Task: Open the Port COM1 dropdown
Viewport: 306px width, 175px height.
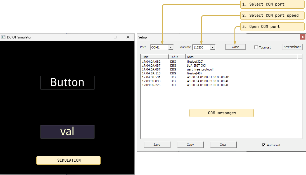Action: click(170, 47)
